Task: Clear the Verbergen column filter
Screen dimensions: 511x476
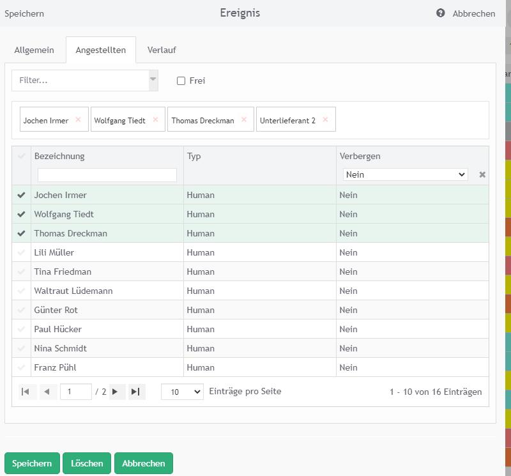Action: pyautogui.click(x=482, y=174)
